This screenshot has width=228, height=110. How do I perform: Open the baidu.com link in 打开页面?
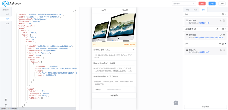pyautogui.click(x=209, y=38)
